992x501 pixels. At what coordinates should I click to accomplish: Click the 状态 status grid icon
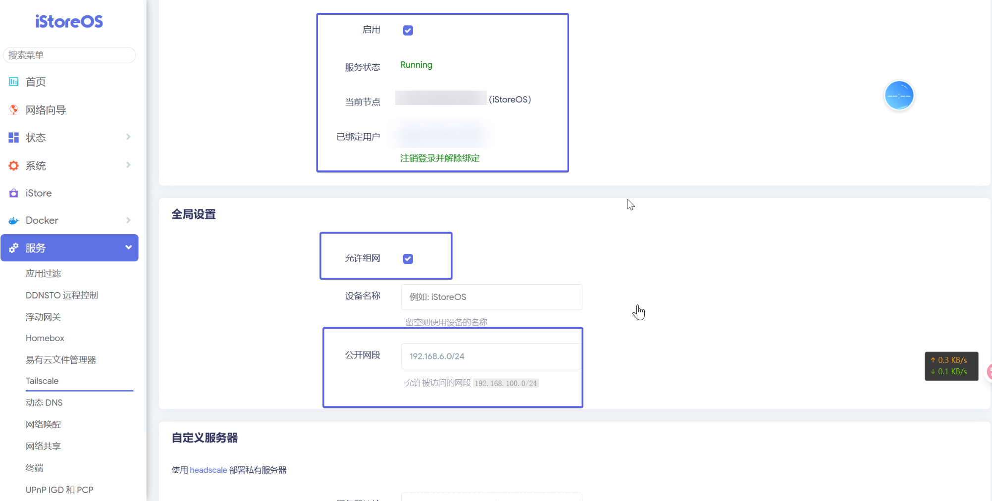tap(14, 138)
